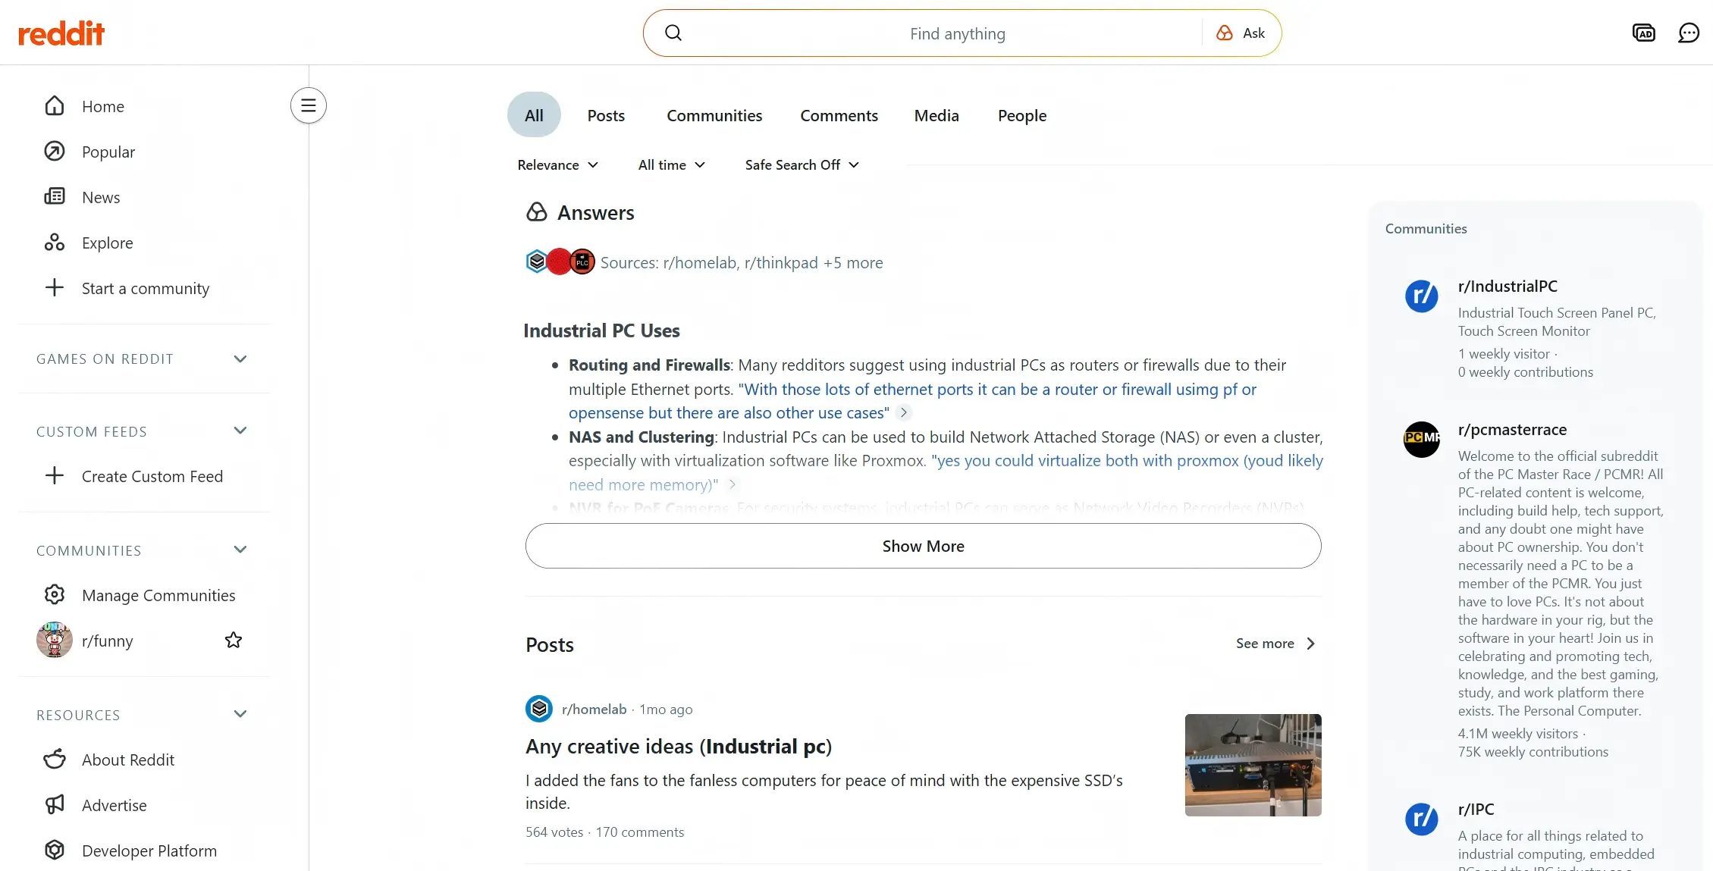
Task: Open the r/pcmasterrace community avatar
Action: [1422, 439]
